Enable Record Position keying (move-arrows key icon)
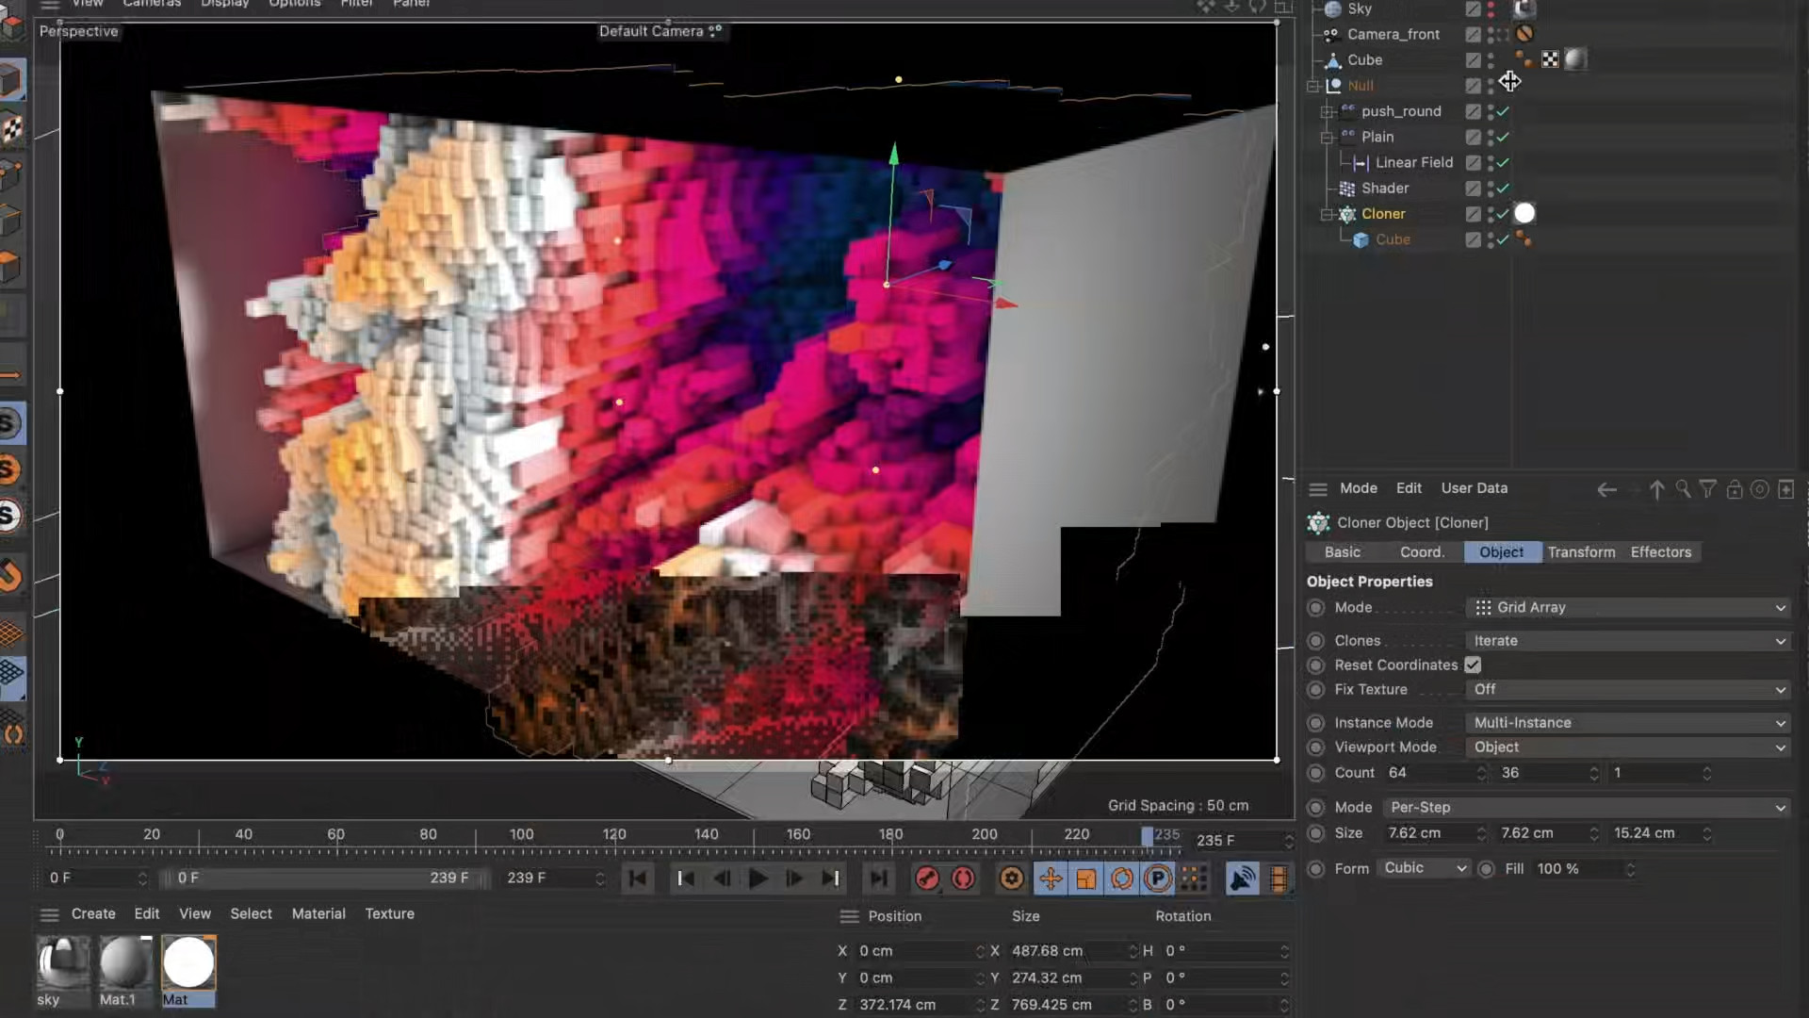The width and height of the screenshot is (1809, 1018). (1050, 878)
